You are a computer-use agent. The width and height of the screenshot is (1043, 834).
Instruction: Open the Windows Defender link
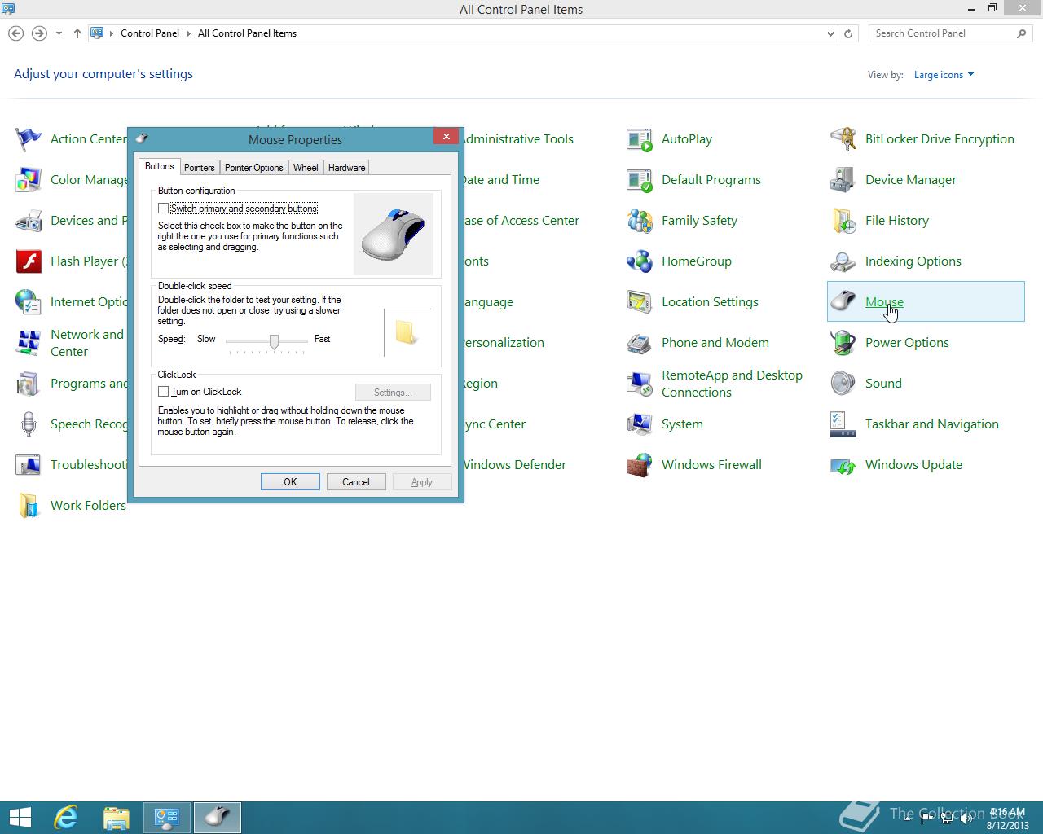[515, 465]
